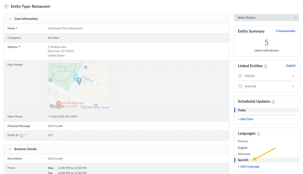303x174 pixels.
Task: Collapse the Core Information section
Action: [10, 19]
